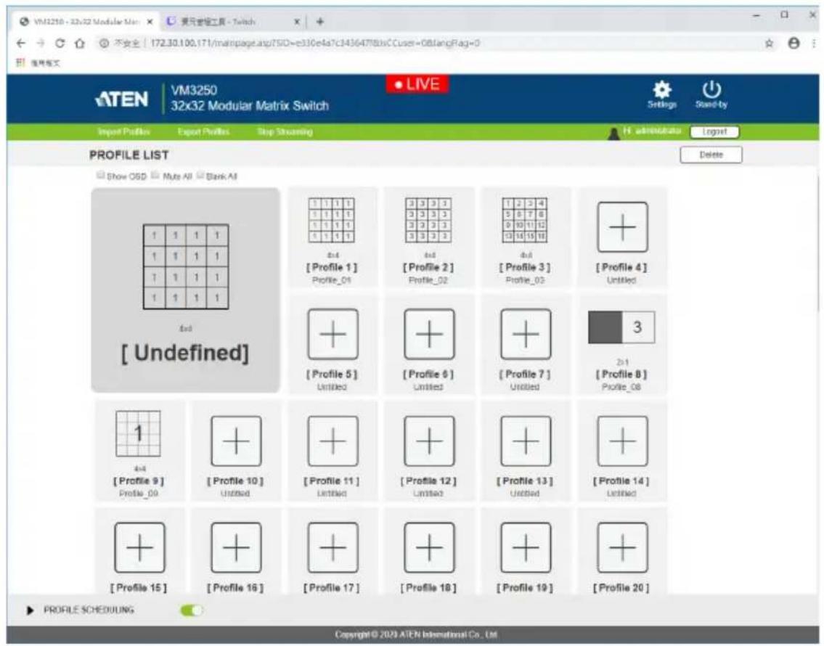Add a layout to Profile 10

click(236, 441)
